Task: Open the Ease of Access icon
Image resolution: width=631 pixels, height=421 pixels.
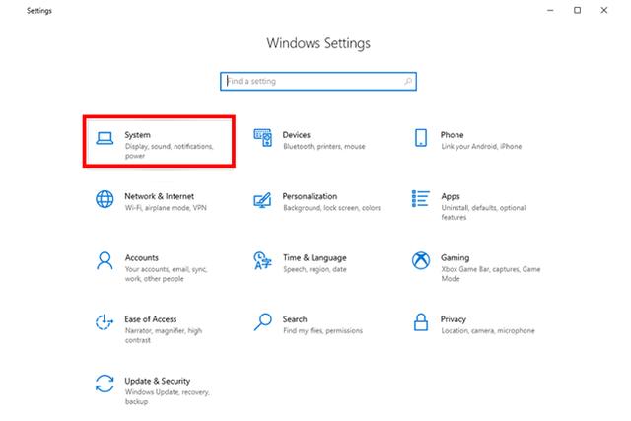Action: tap(105, 322)
